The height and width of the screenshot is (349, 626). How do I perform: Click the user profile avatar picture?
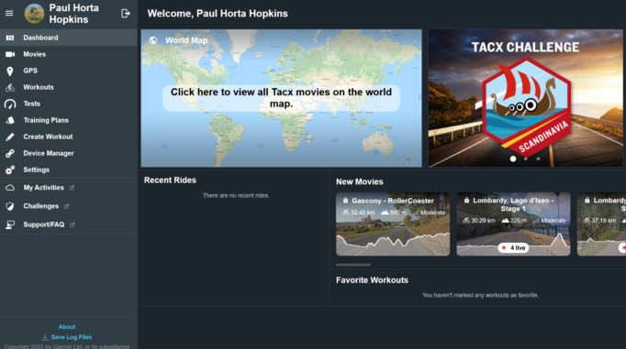point(34,14)
